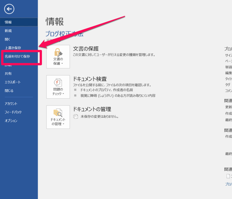The height and width of the screenshot is (199, 232).
Task: Click the ドキュメントの管理 heading
Action: coord(92,109)
